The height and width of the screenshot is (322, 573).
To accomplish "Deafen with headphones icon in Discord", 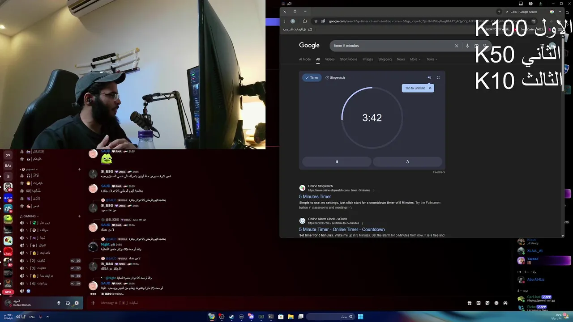I will [x=68, y=303].
